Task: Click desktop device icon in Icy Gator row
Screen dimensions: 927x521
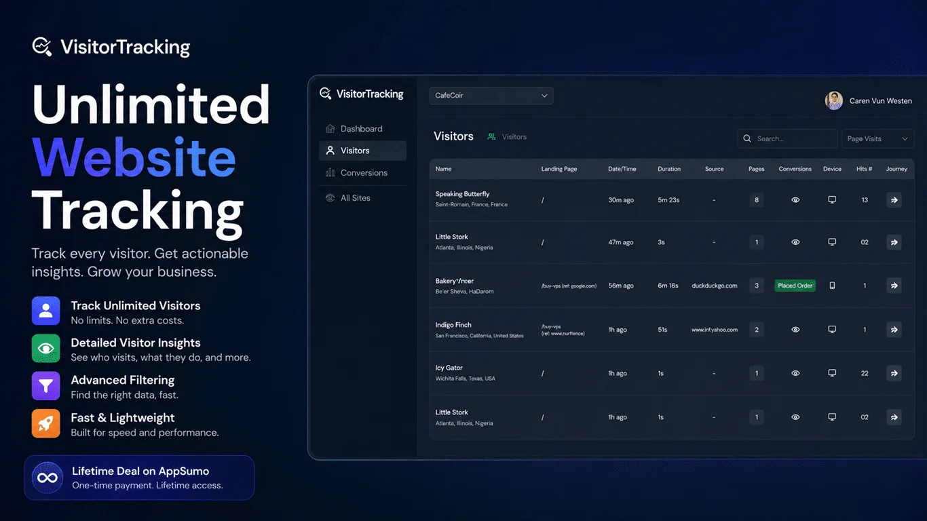Action: pos(832,373)
